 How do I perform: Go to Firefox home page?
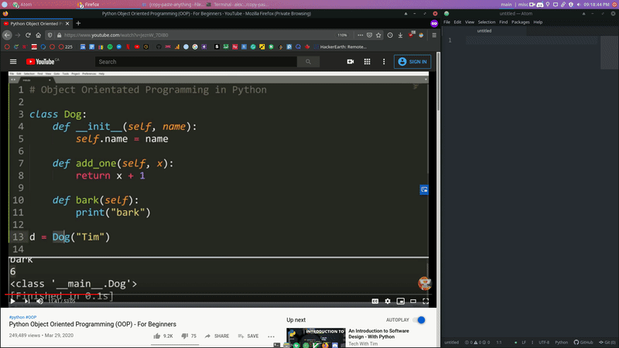[38, 35]
